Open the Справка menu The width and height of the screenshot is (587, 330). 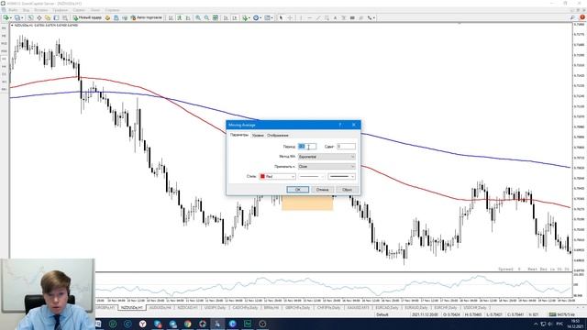click(x=112, y=10)
